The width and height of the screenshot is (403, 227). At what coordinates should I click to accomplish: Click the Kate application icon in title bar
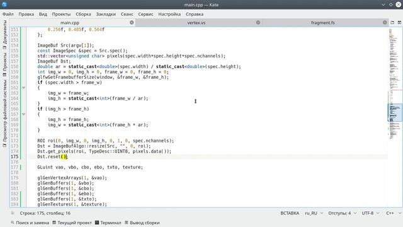pyautogui.click(x=4, y=4)
